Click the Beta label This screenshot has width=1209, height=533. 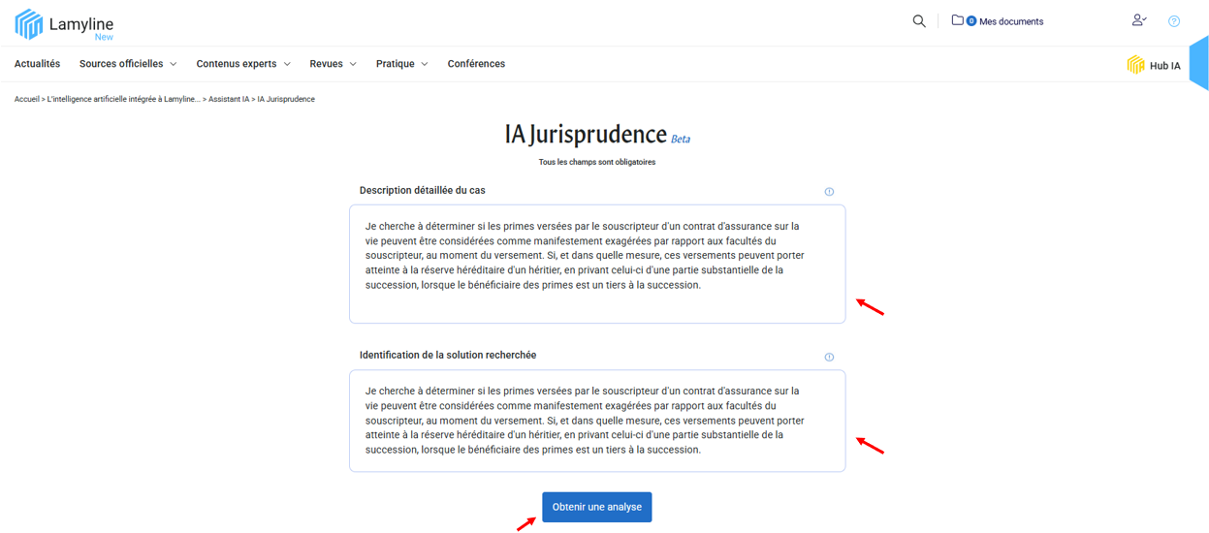681,140
